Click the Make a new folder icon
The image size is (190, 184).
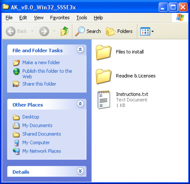tap(16, 63)
